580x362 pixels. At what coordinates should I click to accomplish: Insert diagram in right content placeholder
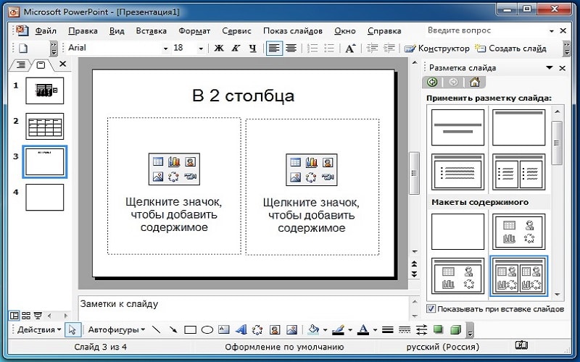pyautogui.click(x=312, y=177)
